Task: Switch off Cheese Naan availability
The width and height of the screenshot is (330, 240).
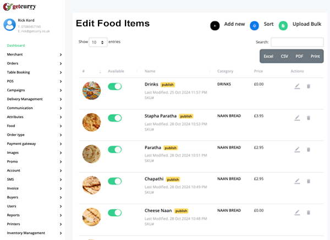Action: 115,213
